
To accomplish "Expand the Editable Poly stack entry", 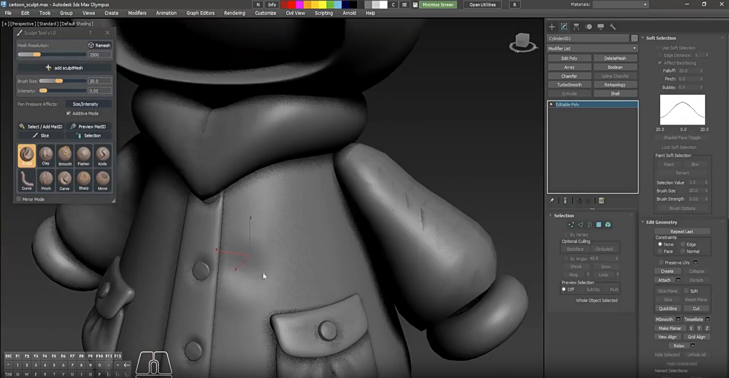I will [x=551, y=104].
